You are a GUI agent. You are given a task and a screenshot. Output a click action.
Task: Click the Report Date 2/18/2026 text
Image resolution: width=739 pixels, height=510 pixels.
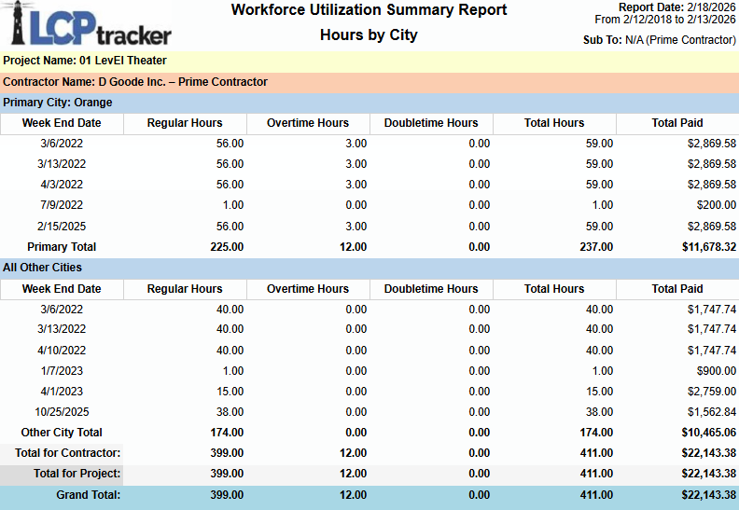click(676, 7)
